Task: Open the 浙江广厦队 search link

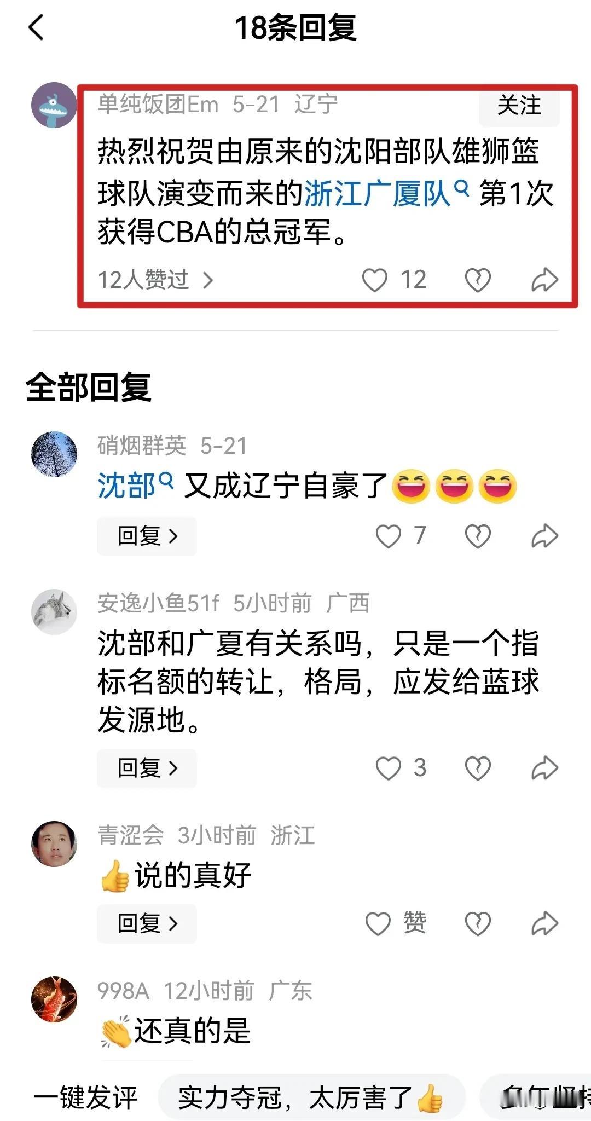Action: (x=386, y=193)
